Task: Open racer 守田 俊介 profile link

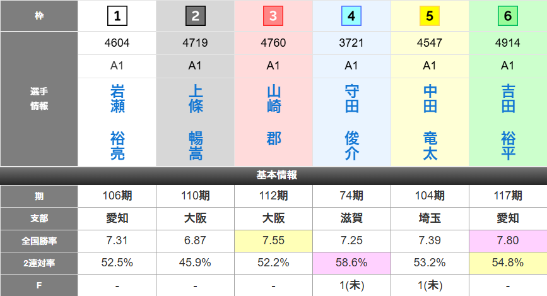Action: point(351,122)
